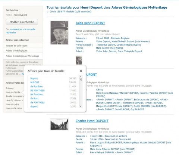The image size is (179, 155).
Task: Select Toutes les Collections filter
Action: click(23, 46)
